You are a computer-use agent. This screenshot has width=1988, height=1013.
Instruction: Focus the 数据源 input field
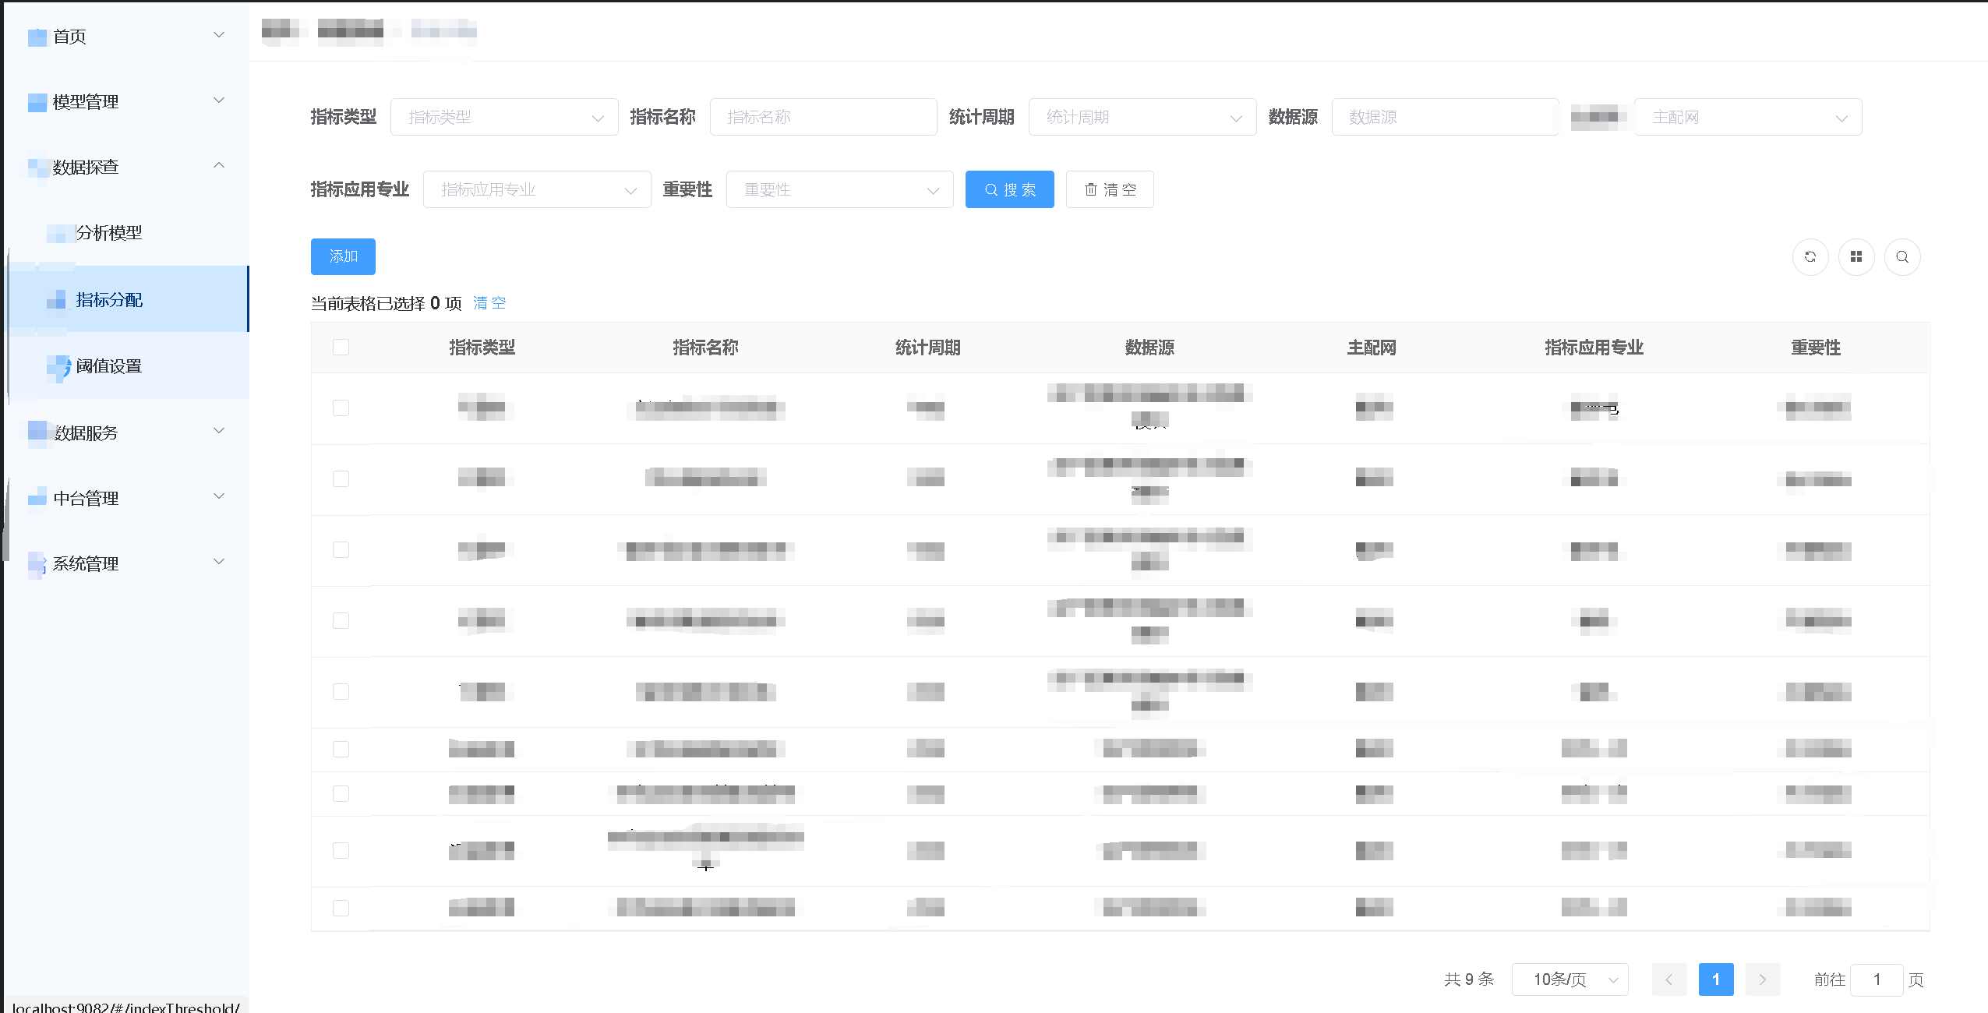1446,117
